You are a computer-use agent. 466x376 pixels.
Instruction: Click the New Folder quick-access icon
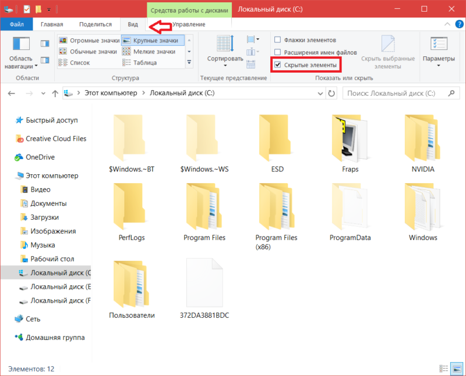click(x=38, y=9)
